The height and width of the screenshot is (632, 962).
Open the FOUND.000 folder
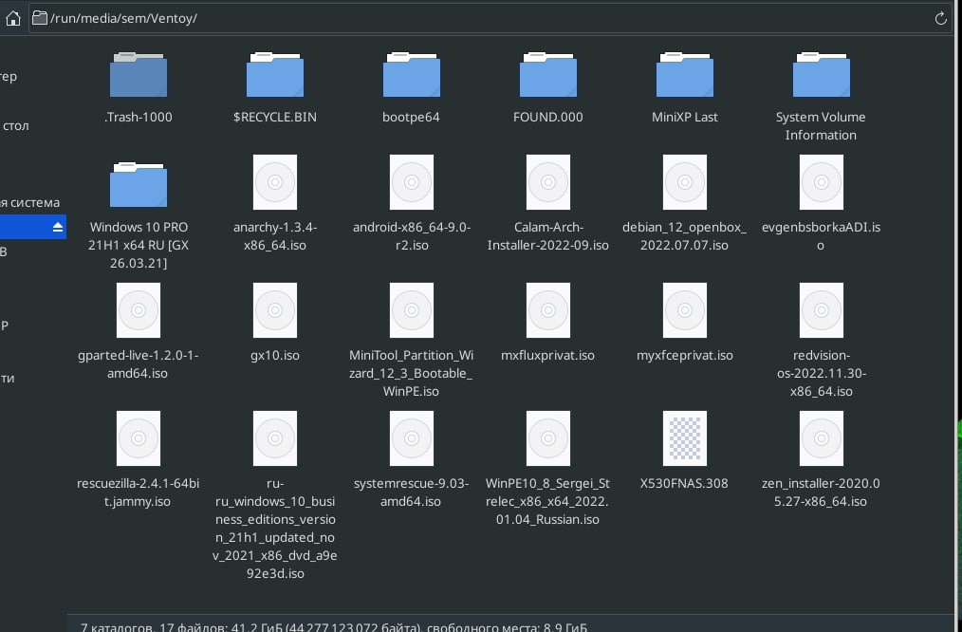[x=548, y=74]
